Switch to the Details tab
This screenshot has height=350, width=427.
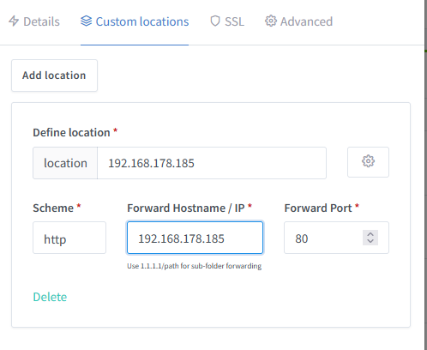[x=34, y=21]
